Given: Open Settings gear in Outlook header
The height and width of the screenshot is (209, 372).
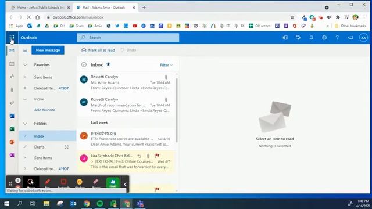Looking at the screenshot, I should click(324, 38).
